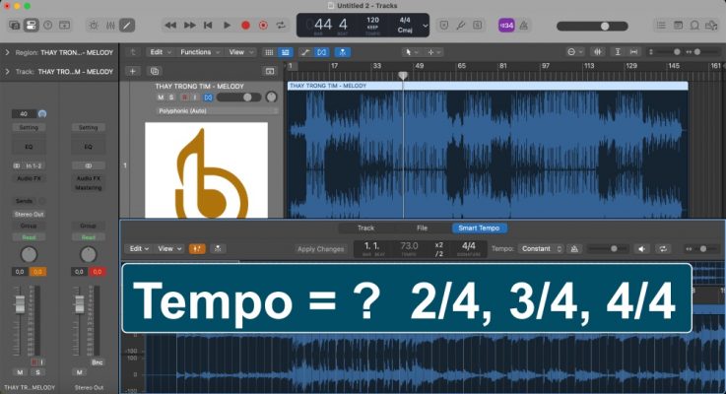Click horizontal auto zoom button
Viewport: 726px width, 394px height.
(x=633, y=52)
